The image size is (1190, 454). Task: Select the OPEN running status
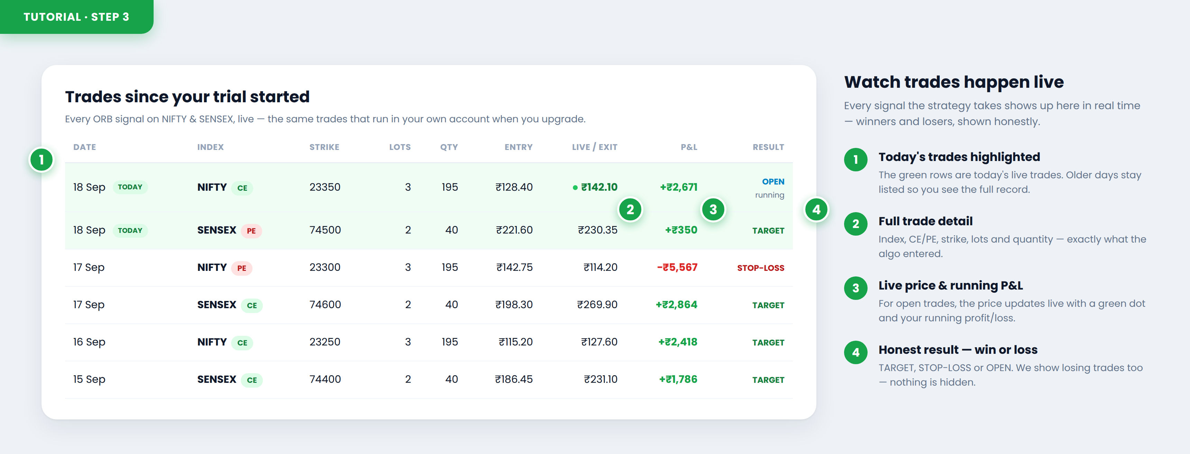pos(770,188)
